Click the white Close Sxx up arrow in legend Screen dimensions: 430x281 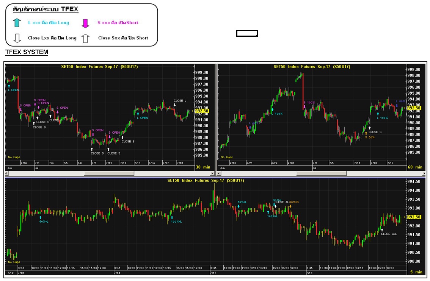[x=85, y=38]
